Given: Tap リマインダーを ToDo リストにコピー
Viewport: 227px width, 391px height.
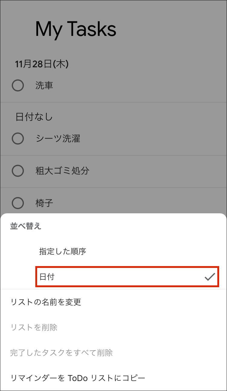Looking at the screenshot, I should tap(78, 378).
